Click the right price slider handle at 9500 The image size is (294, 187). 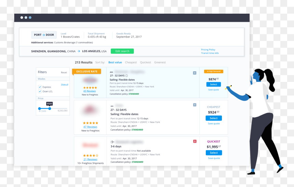point(50,109)
